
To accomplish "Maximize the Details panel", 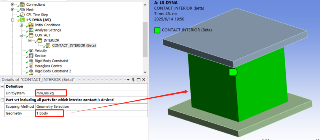I will coord(139,80).
